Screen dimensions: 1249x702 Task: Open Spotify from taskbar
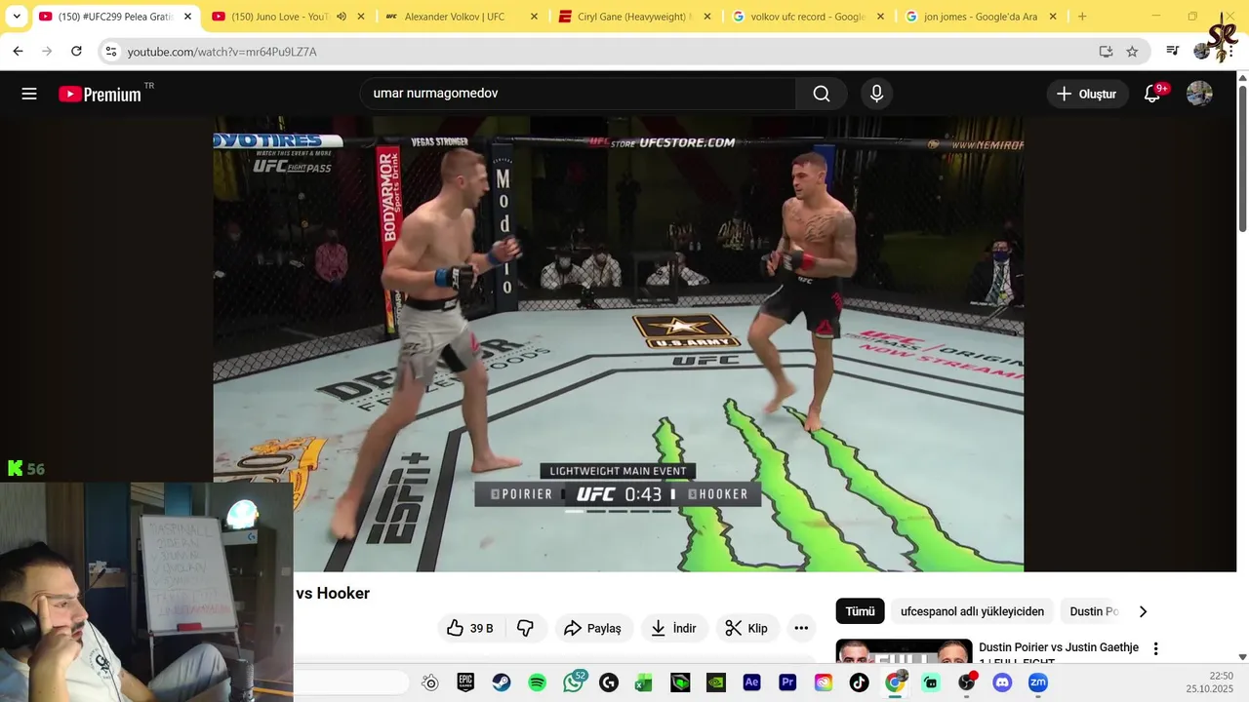point(537,682)
